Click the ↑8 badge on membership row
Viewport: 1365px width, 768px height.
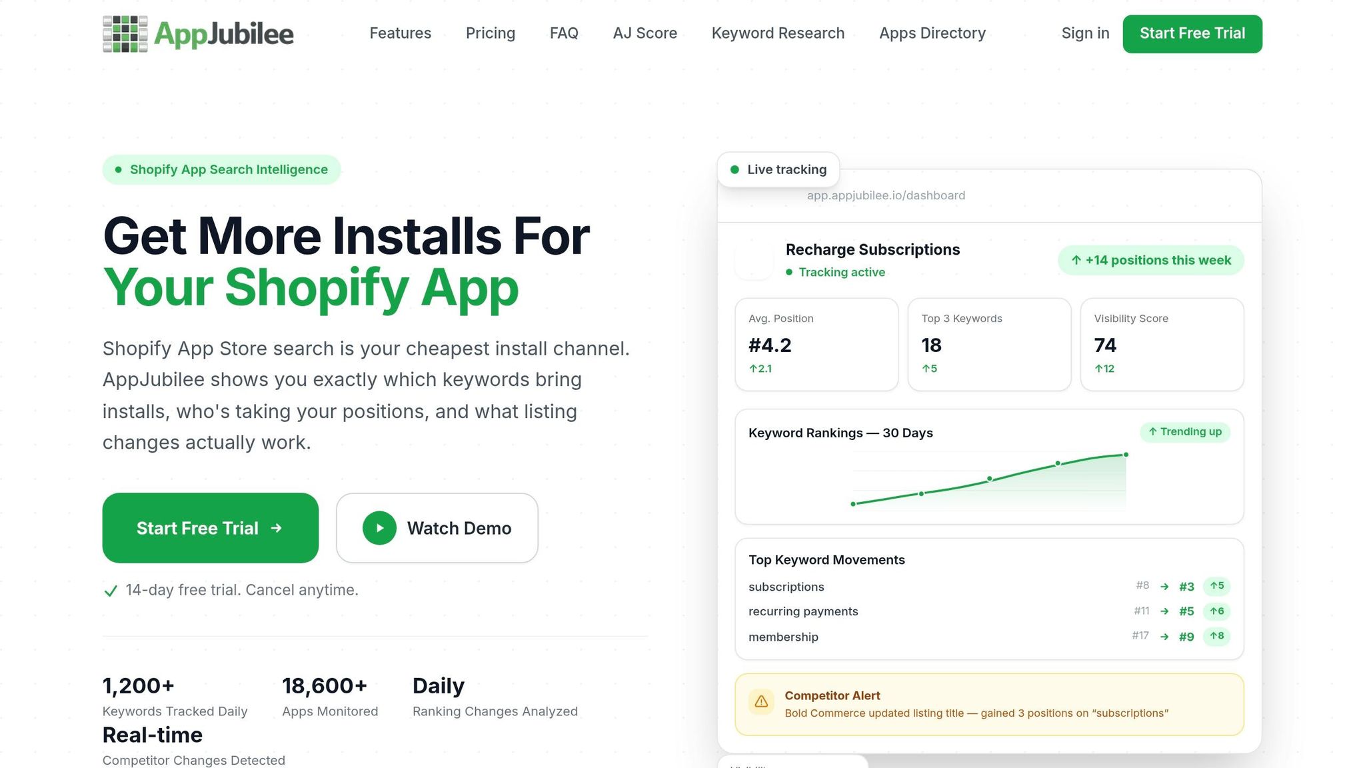[x=1216, y=636]
